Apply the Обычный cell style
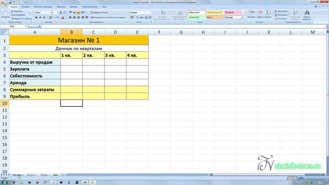Screen dimensions: 329x185 (196, 12)
